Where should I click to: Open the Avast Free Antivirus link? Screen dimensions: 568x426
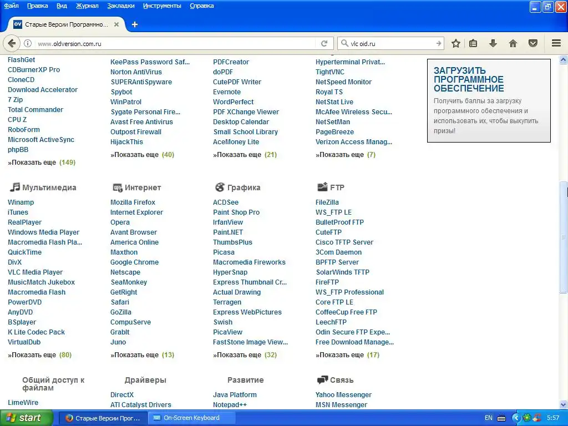click(141, 122)
